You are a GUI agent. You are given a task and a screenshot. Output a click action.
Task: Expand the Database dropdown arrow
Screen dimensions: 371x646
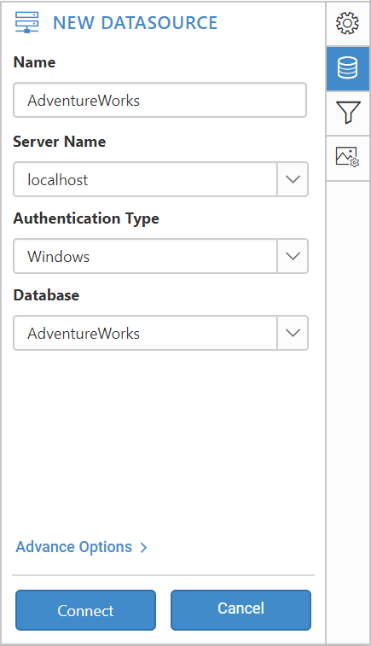point(293,333)
